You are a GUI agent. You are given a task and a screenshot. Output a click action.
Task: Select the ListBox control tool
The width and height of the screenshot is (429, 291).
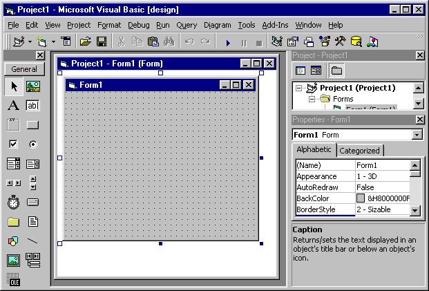(x=33, y=164)
